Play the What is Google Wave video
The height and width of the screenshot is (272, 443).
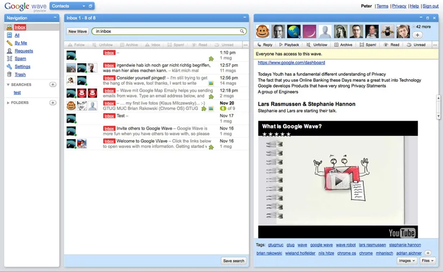coord(338,181)
